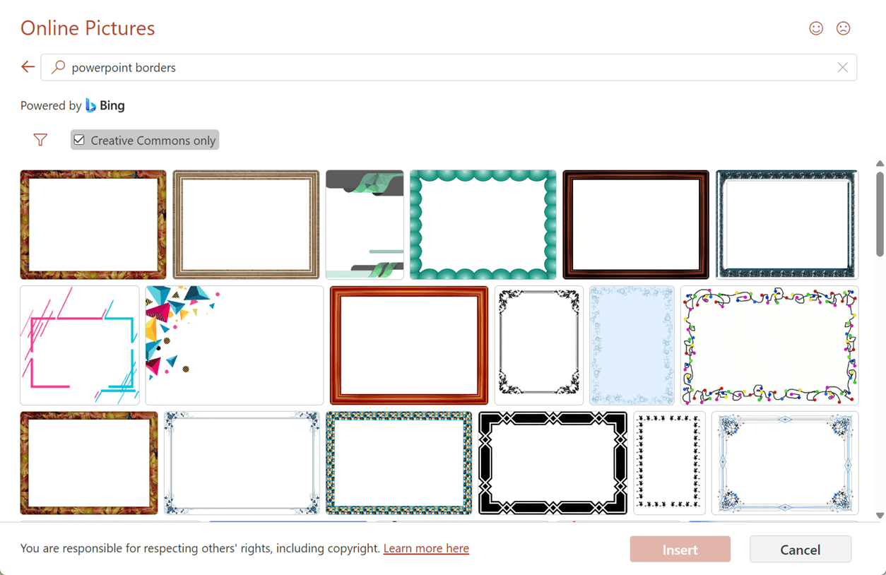Select the gold wooden frame picture
Screen dimensions: 886x575
click(x=246, y=225)
